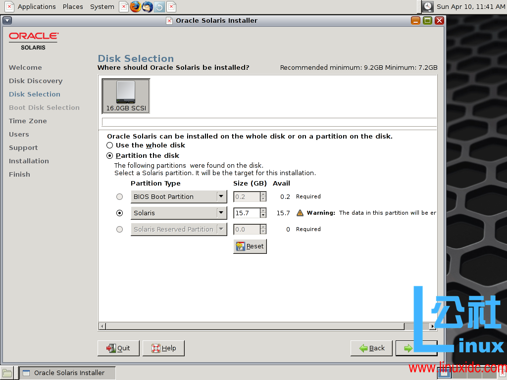Click the 'Warning:' text on the Solaris row
The width and height of the screenshot is (507, 380).
pos(321,213)
